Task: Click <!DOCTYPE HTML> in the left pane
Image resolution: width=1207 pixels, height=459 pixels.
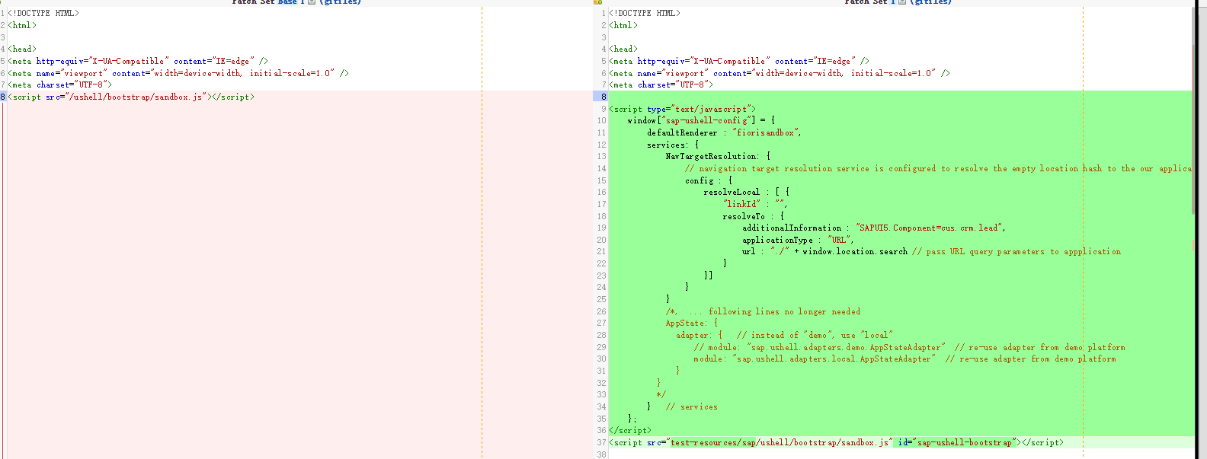Action: click(43, 13)
